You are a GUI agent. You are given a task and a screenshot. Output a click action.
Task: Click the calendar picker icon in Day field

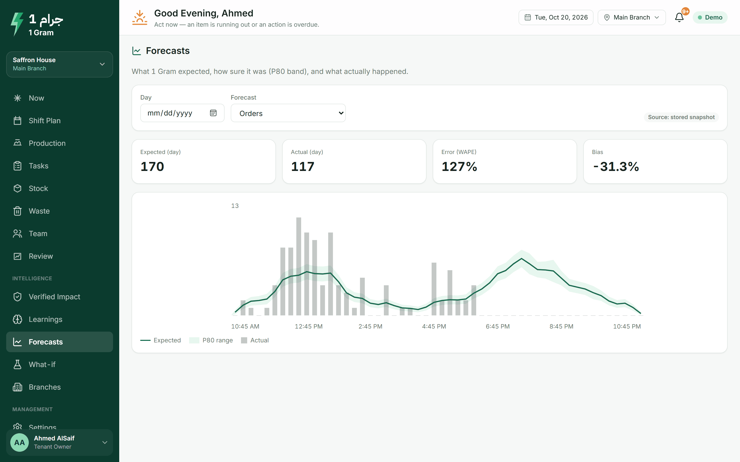pos(213,113)
